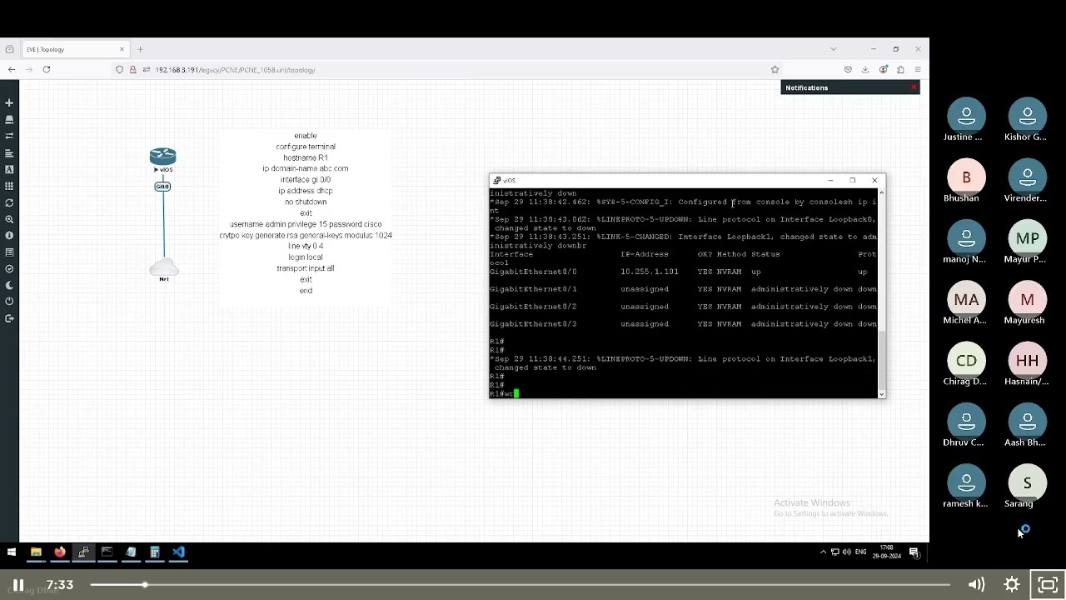Open the Windows notification center icon

tap(914, 552)
